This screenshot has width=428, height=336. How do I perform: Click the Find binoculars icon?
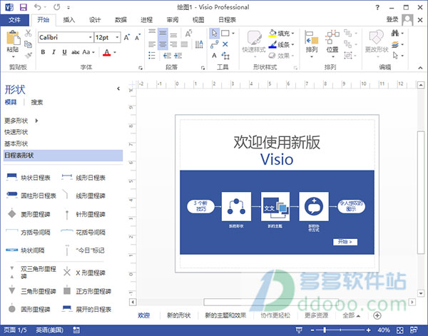tap(394, 34)
